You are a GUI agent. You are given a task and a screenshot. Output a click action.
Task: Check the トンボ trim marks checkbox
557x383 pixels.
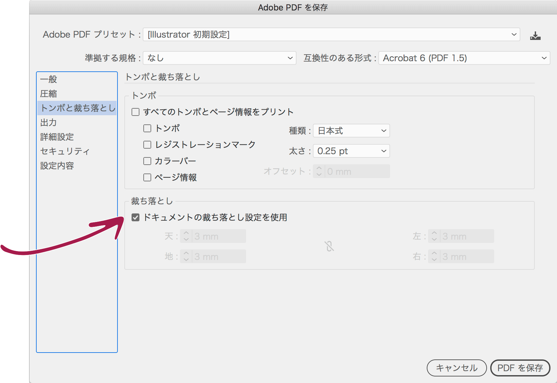pyautogui.click(x=147, y=128)
